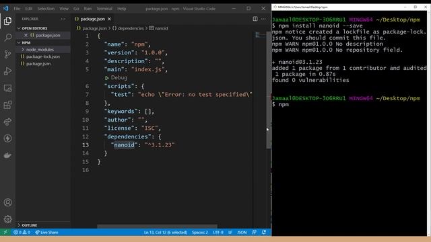This screenshot has width=431, height=242.
Task: Open the notifications bell in status bar
Action: [x=264, y=232]
